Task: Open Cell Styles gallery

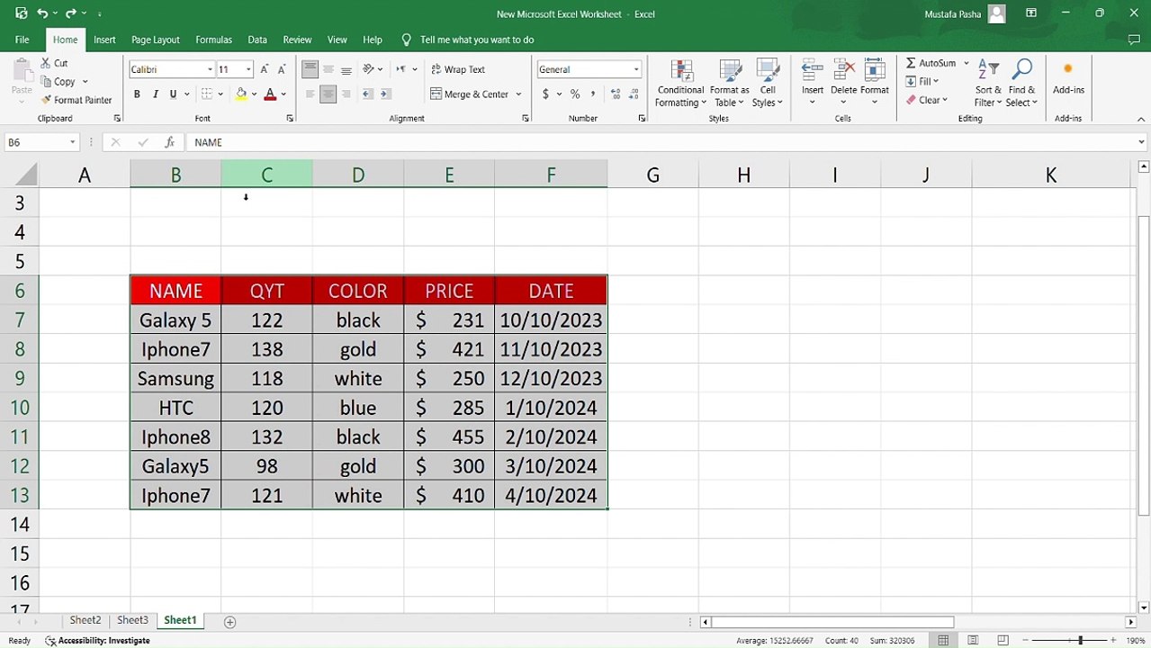Action: point(768,83)
